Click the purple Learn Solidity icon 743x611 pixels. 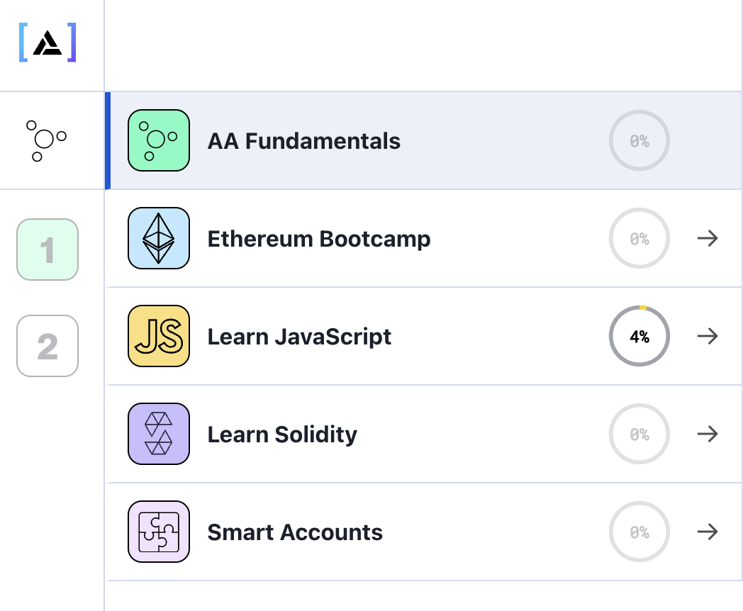tap(159, 434)
